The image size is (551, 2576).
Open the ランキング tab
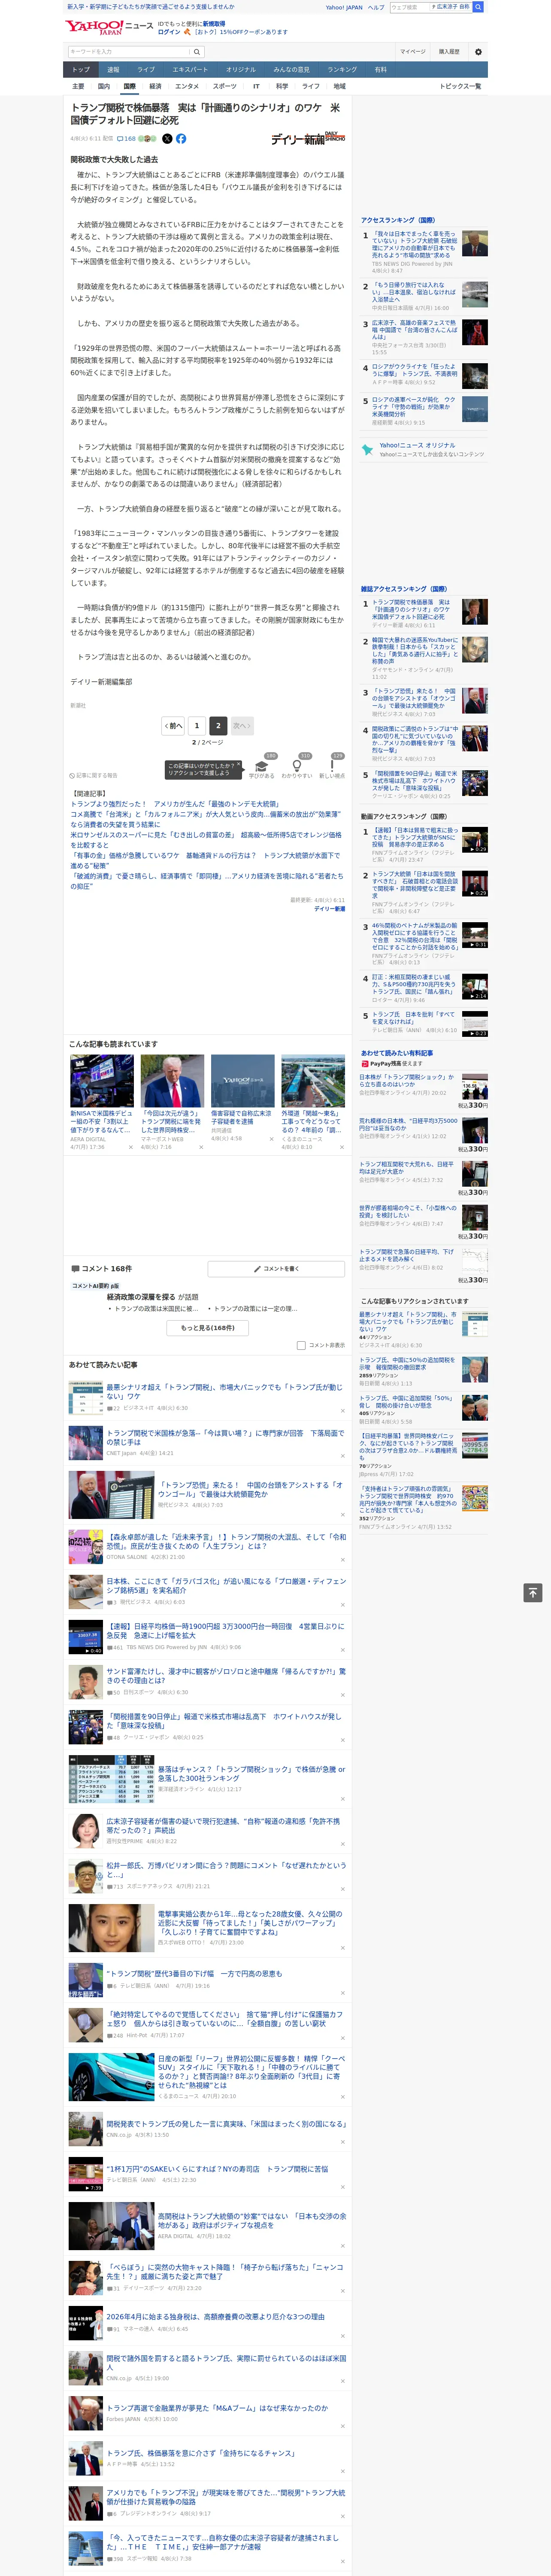342,70
